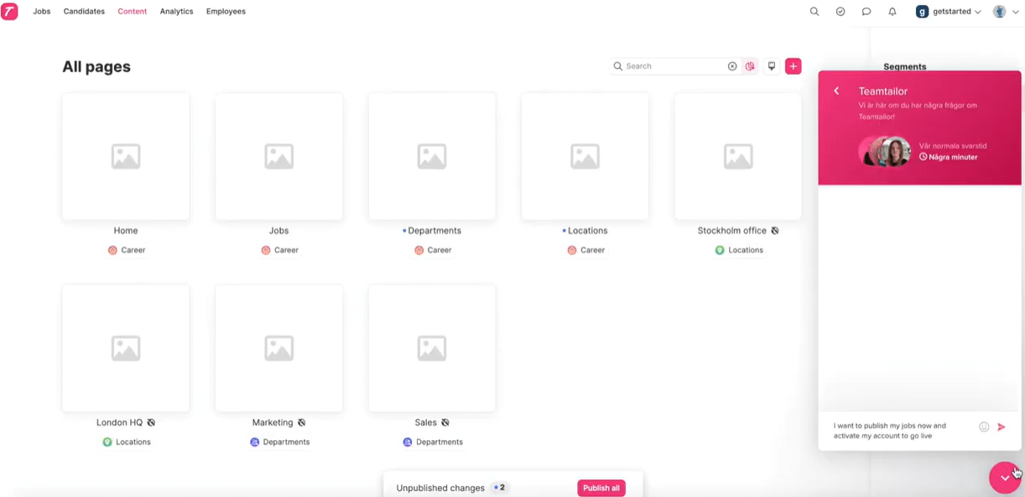This screenshot has height=497, width=1025.
Task: Click the Career tag under Jobs page
Action: click(x=279, y=250)
